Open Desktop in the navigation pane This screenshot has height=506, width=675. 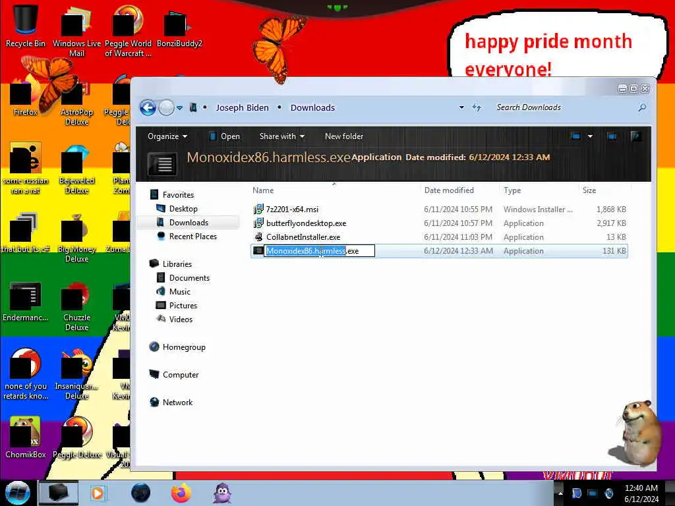[177, 209]
